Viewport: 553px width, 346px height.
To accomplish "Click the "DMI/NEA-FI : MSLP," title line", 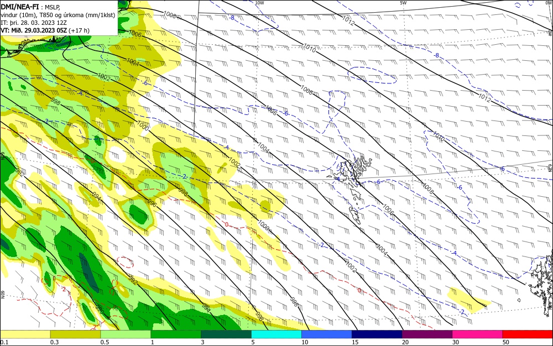I will [30, 6].
